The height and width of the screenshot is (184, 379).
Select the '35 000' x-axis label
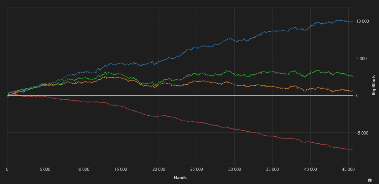[x=272, y=169]
